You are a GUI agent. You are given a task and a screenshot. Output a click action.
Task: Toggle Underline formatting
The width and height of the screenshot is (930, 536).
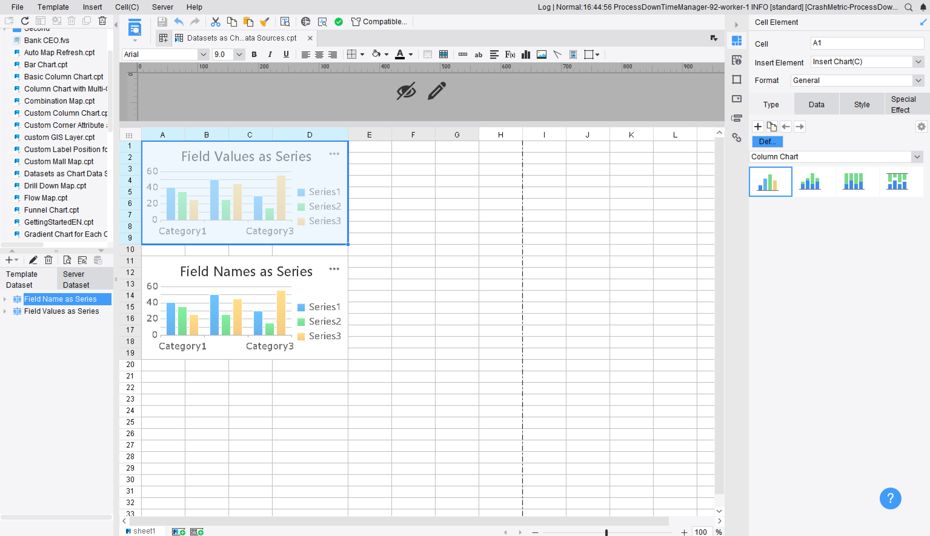pos(286,55)
